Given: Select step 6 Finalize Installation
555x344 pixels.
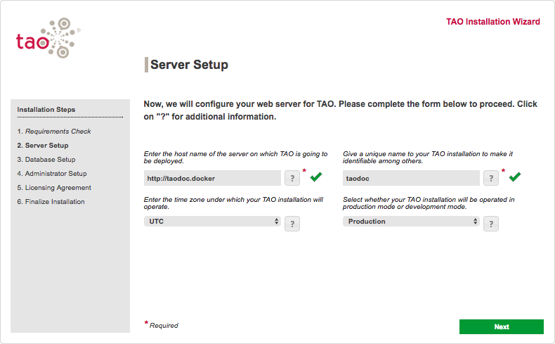Looking at the screenshot, I should coord(51,202).
